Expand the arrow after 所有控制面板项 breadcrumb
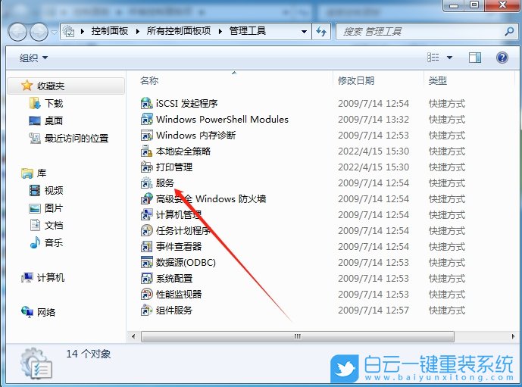 tap(220, 31)
